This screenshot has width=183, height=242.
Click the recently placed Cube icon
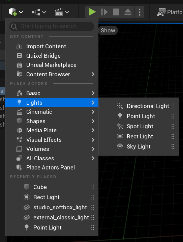point(27,187)
